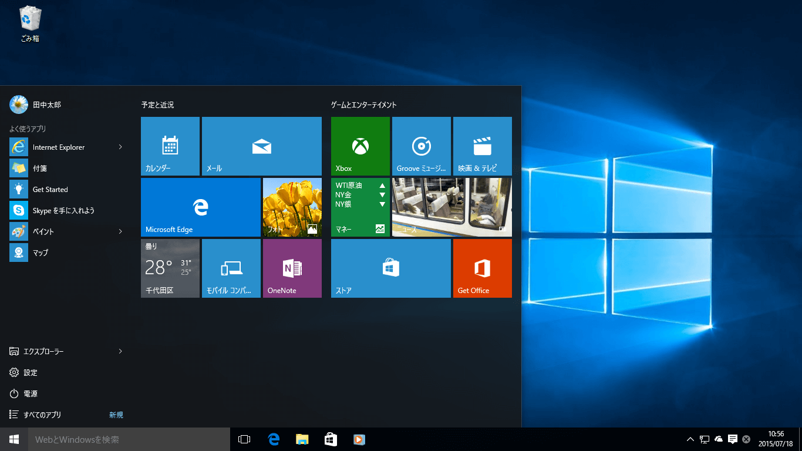Open the Action Center notification icon

733,439
